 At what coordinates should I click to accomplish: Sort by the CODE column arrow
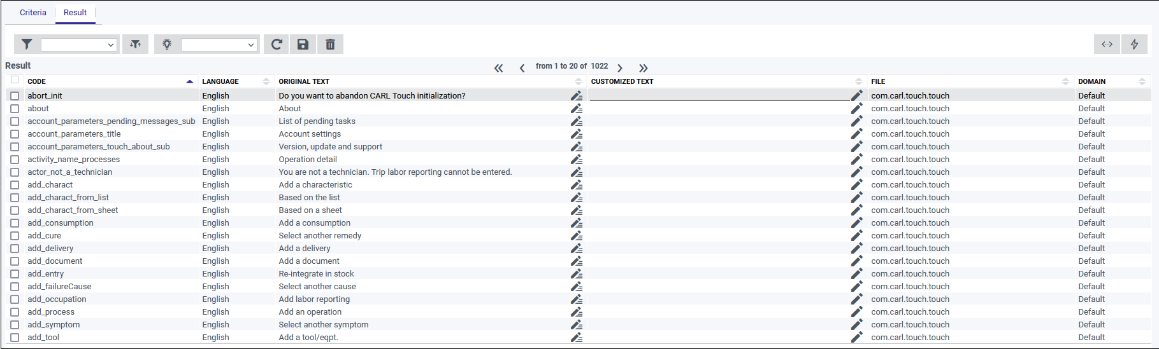[190, 81]
